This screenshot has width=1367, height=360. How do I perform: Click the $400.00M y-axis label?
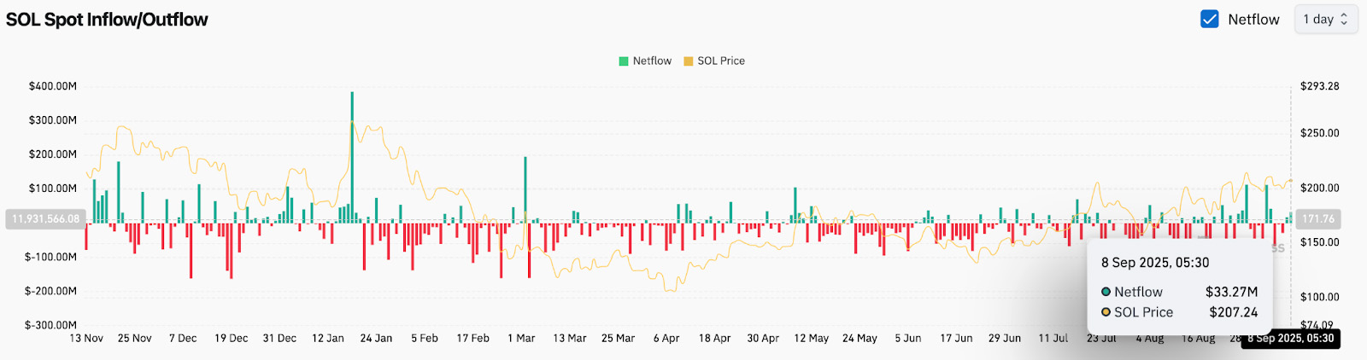53,86
